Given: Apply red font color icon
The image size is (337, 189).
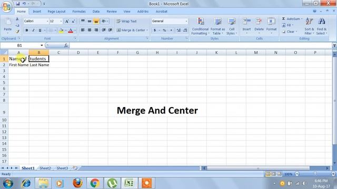Looking at the screenshot, I should point(71,30).
